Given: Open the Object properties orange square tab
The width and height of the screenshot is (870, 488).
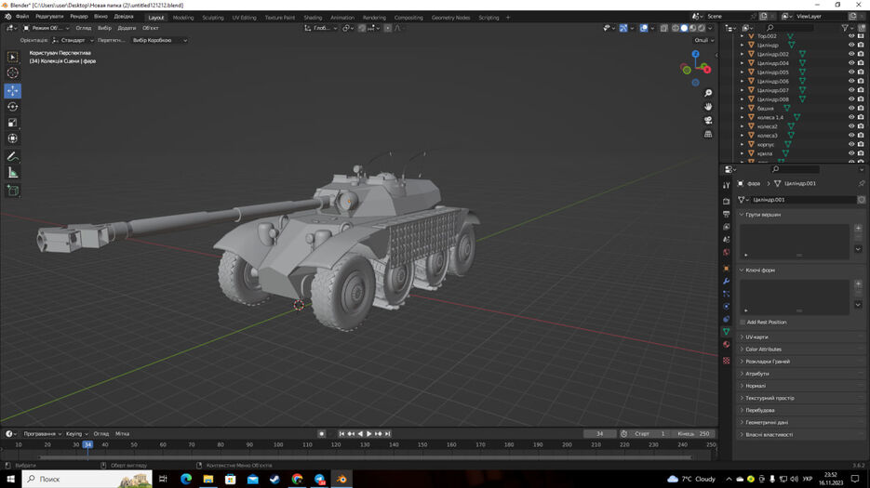Looking at the screenshot, I should 727,269.
